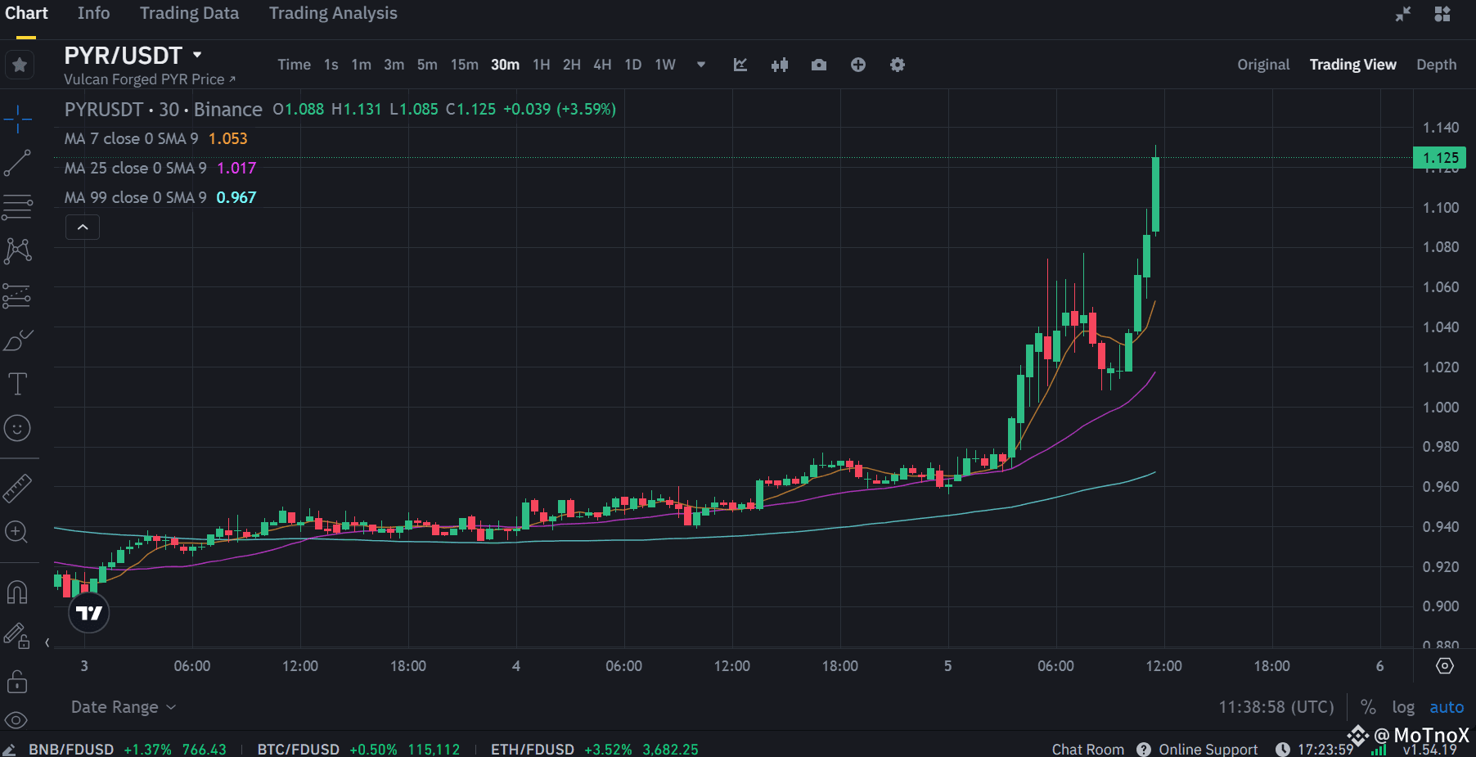
Task: Add PYR/USDT to favorites with the star icon
Action: pyautogui.click(x=20, y=65)
